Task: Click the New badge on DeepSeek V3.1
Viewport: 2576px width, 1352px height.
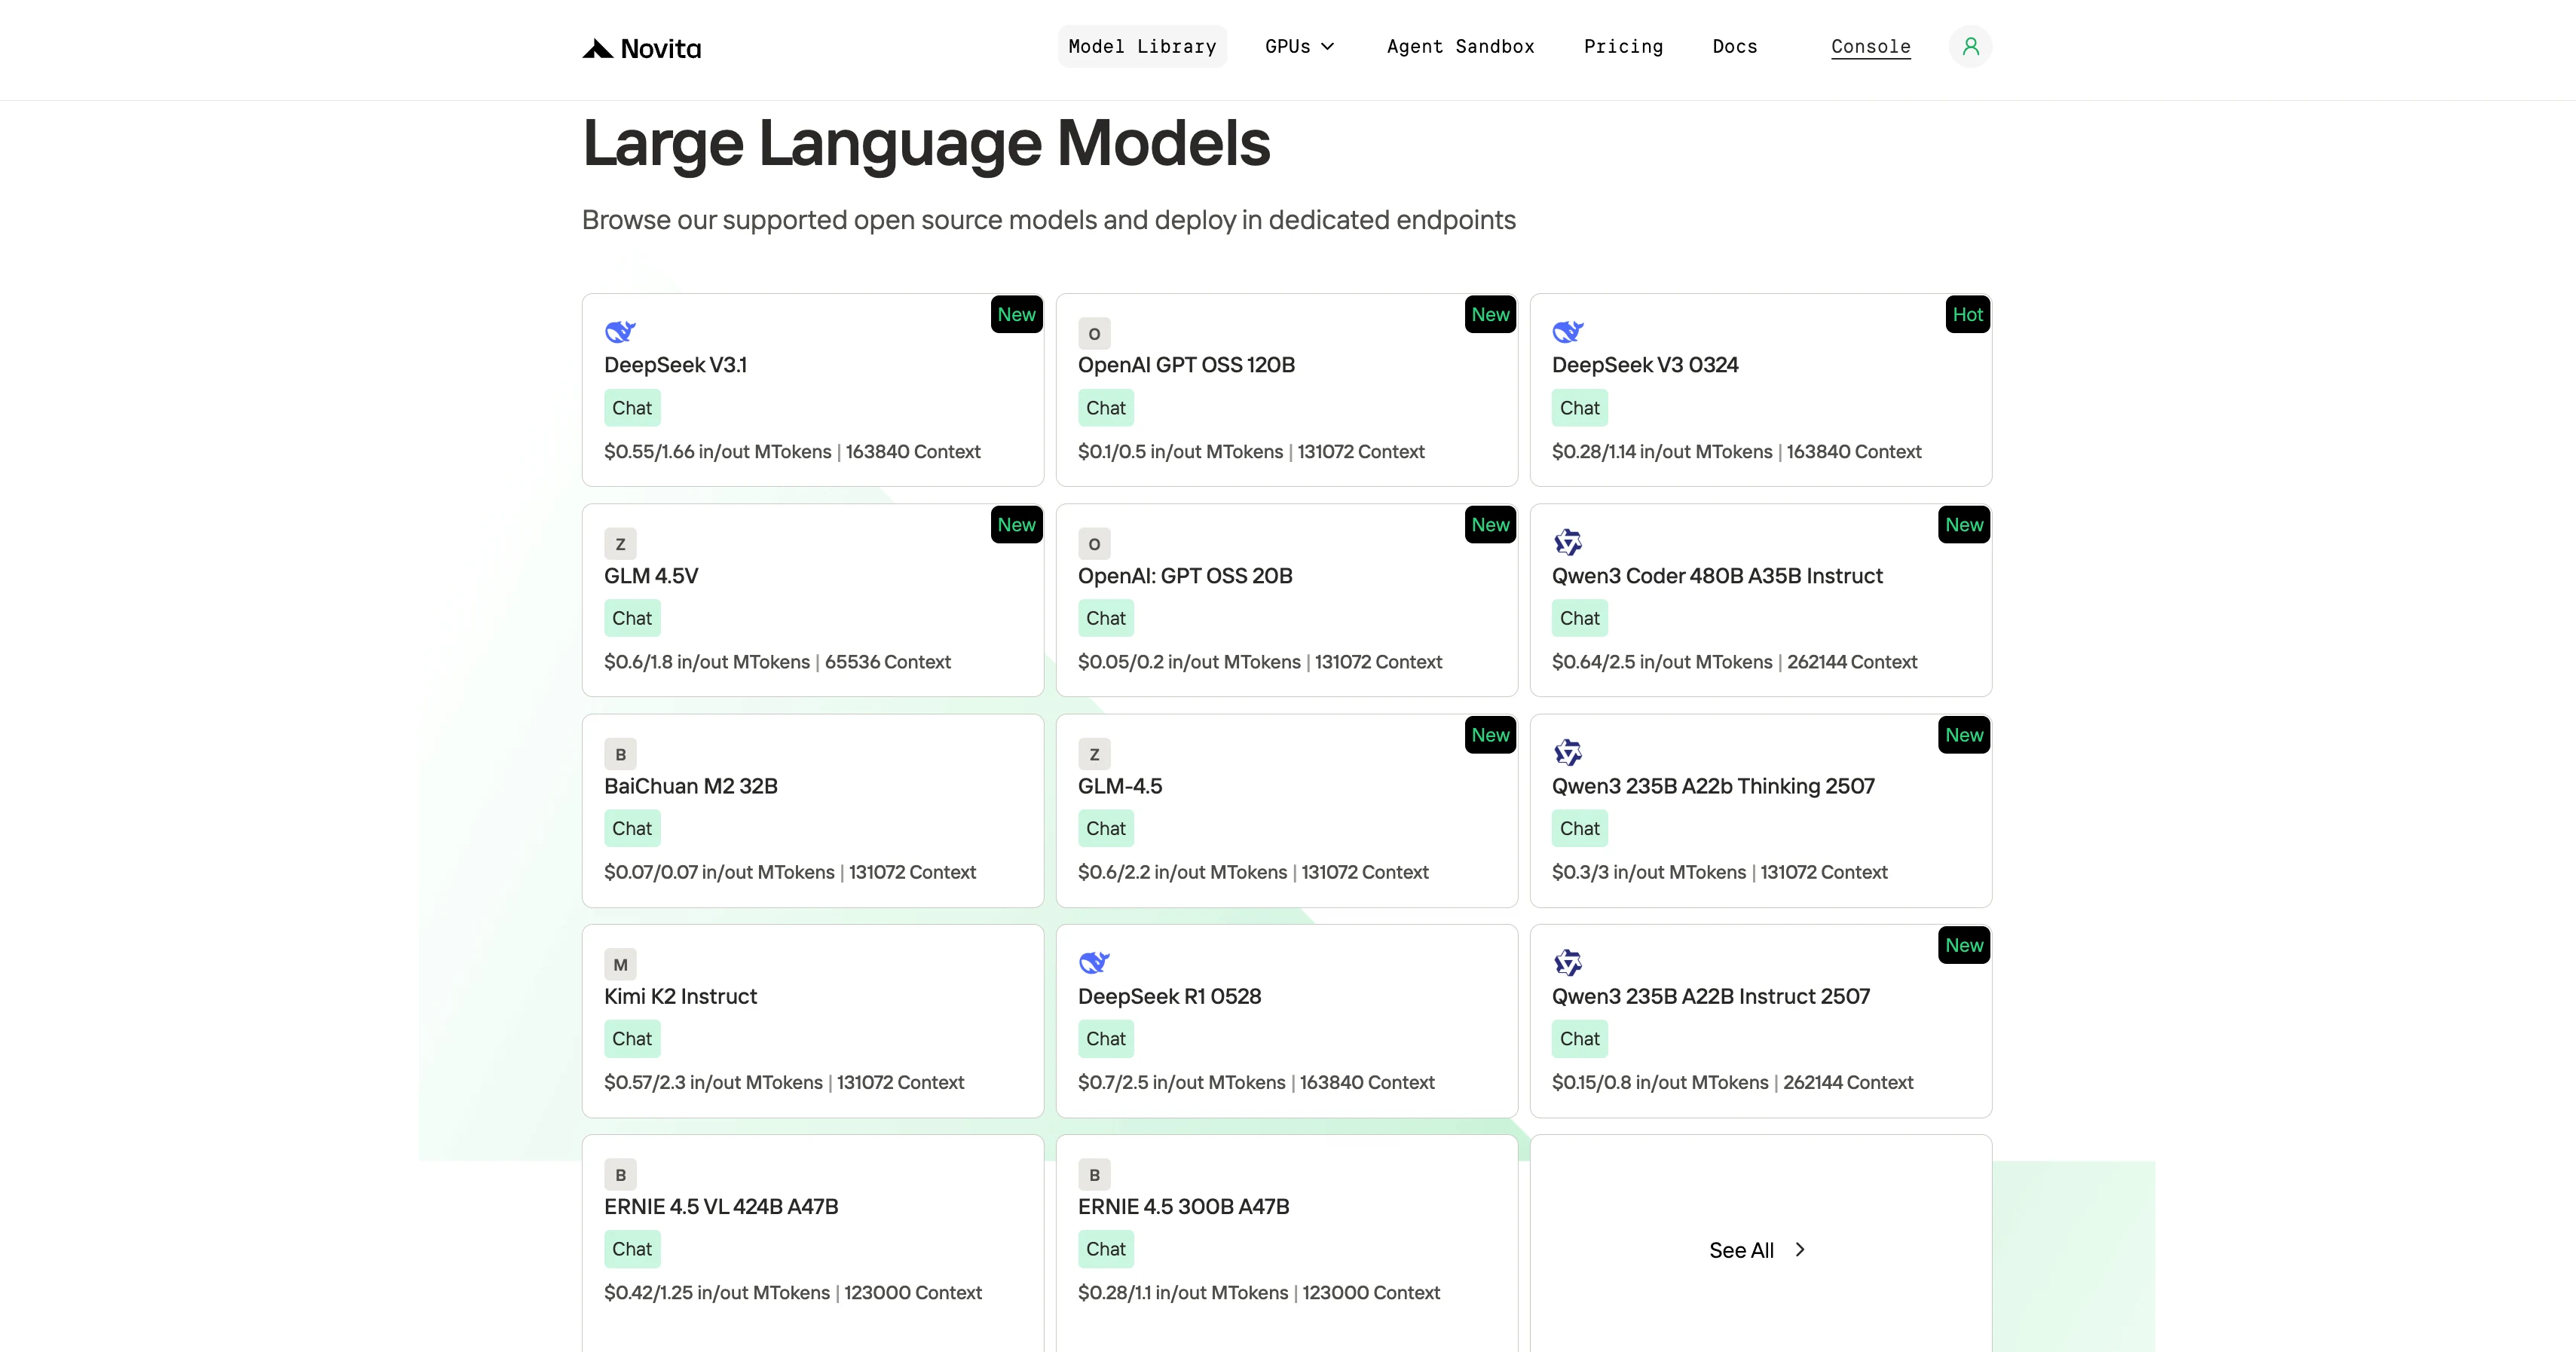Action: tap(1016, 314)
